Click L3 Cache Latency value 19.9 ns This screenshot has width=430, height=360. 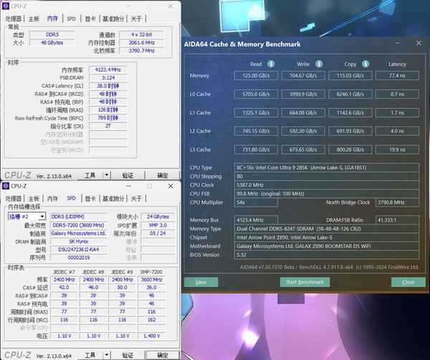[x=397, y=150]
